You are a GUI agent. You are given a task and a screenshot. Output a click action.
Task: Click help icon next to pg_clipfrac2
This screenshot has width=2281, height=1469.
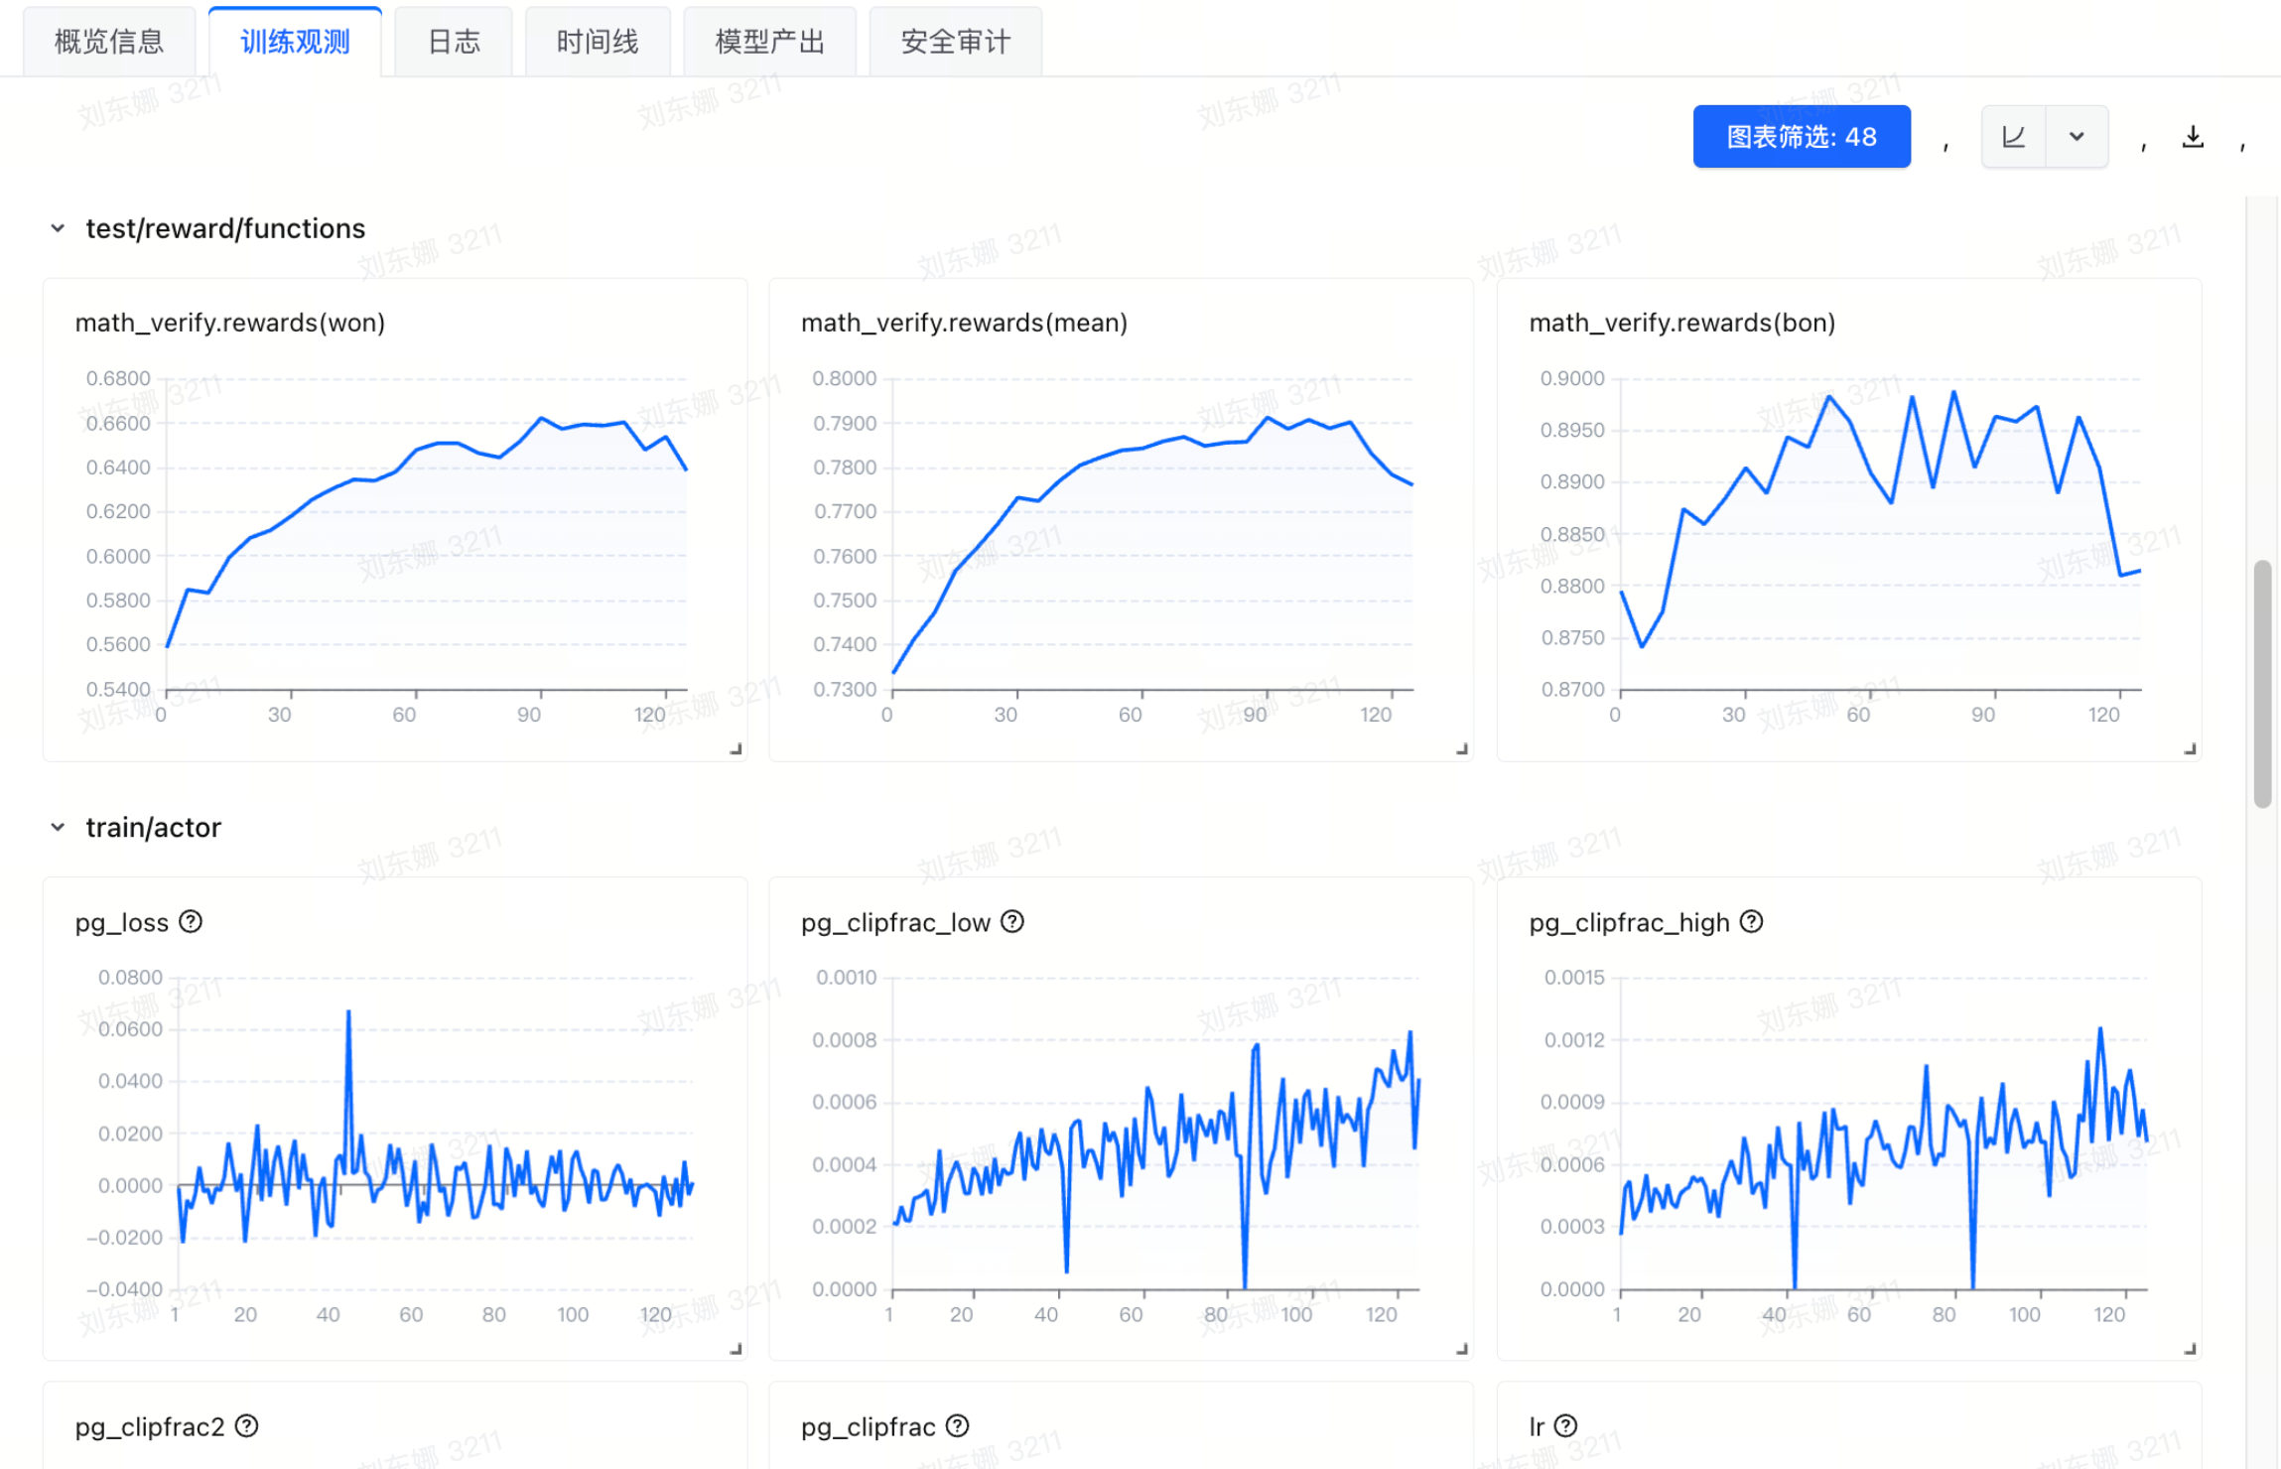point(247,1426)
